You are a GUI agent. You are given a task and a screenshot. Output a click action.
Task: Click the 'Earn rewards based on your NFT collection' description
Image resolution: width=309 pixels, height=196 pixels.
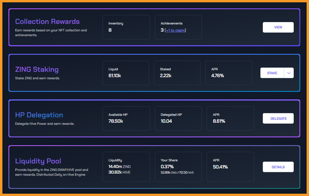click(x=51, y=33)
